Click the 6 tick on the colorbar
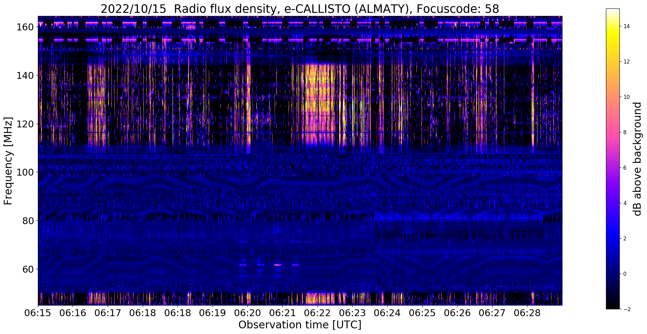 (625, 168)
